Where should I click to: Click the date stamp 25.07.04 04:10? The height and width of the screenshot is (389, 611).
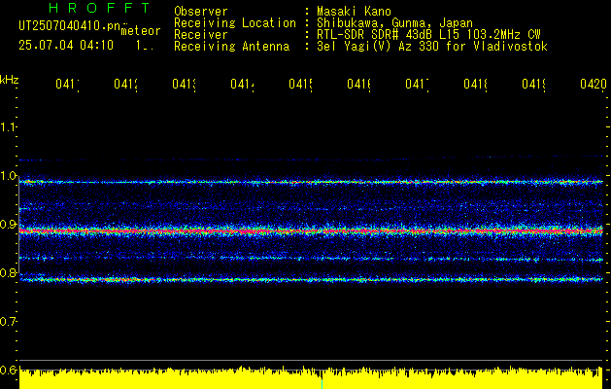[x=66, y=46]
